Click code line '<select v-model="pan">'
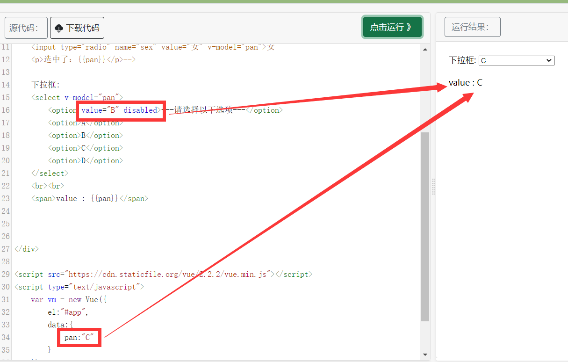Screen dimensions: 568x362 tap(77, 97)
